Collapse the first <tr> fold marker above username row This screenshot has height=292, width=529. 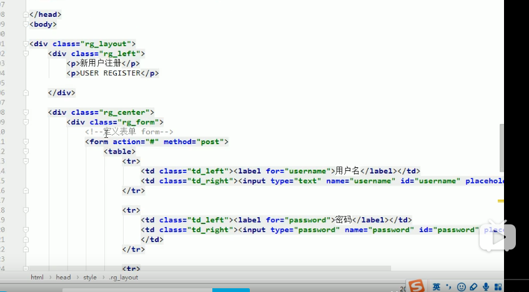26,161
